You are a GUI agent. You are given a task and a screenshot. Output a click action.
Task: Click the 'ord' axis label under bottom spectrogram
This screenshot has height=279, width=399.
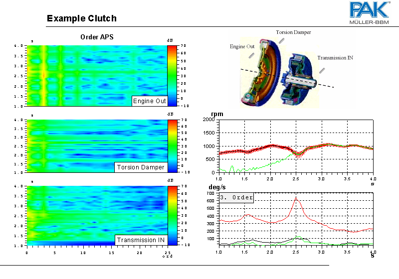168,257
